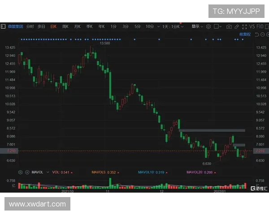Screen dimensions: 269x215
Task: Select the 年K yearly candlestick tab
Action: (101, 26)
